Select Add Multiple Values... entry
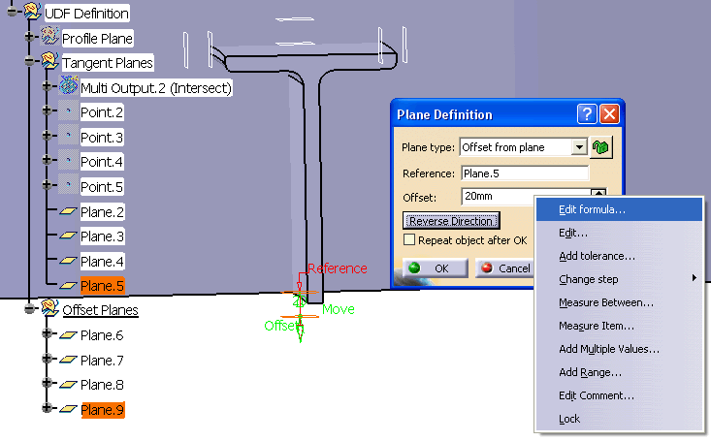 pos(620,349)
